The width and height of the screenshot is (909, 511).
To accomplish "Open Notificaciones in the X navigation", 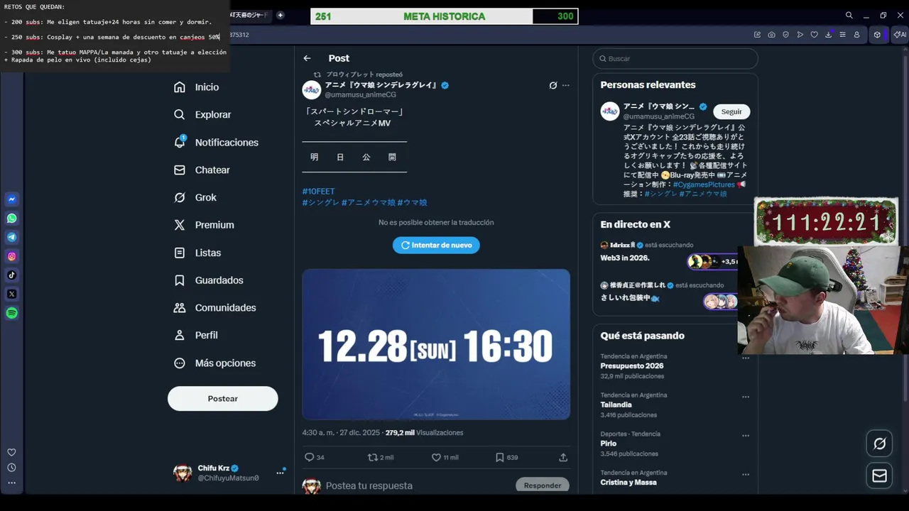I will (x=216, y=143).
